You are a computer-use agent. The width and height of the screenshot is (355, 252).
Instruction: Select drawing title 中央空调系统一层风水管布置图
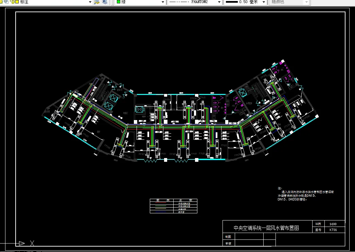[x=266, y=228]
